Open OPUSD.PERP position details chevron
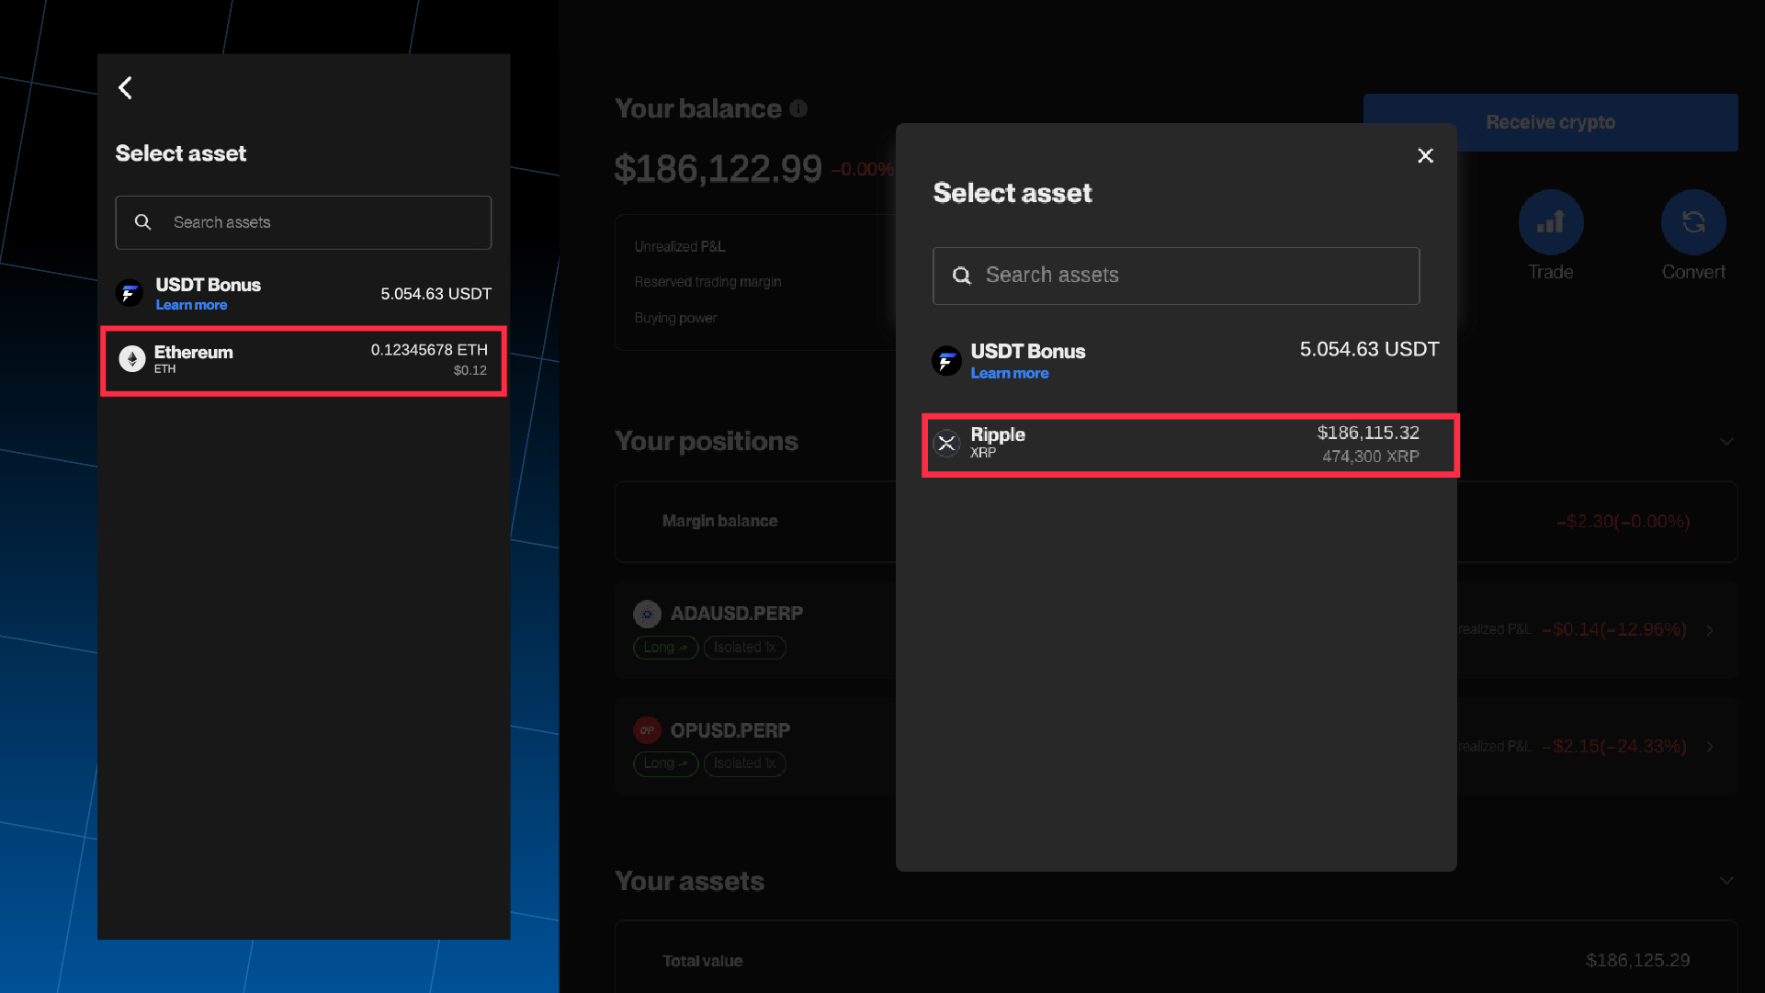Screen dimensions: 1765x993 (1710, 747)
